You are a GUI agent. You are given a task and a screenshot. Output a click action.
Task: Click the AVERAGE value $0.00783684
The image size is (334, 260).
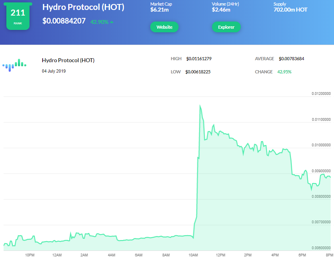click(291, 59)
